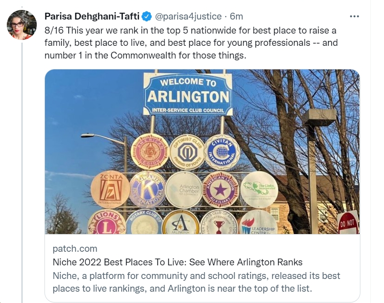Click the Arlington Chamber emblem in photo
Screen dimensions: 384x303
point(184,190)
